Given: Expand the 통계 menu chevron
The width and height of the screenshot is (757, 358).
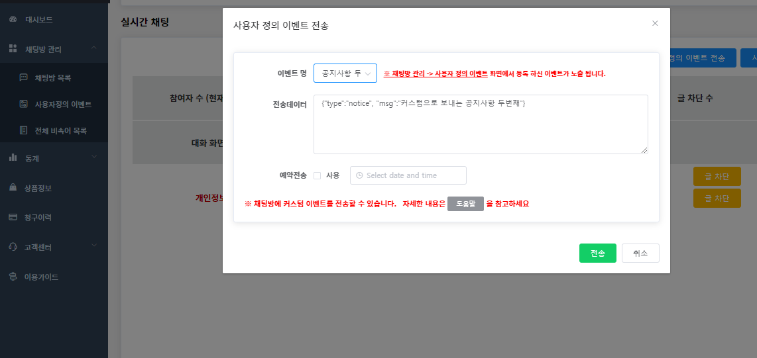Looking at the screenshot, I should 94,157.
